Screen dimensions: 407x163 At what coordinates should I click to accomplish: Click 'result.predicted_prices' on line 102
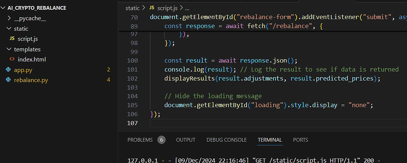[332, 79]
